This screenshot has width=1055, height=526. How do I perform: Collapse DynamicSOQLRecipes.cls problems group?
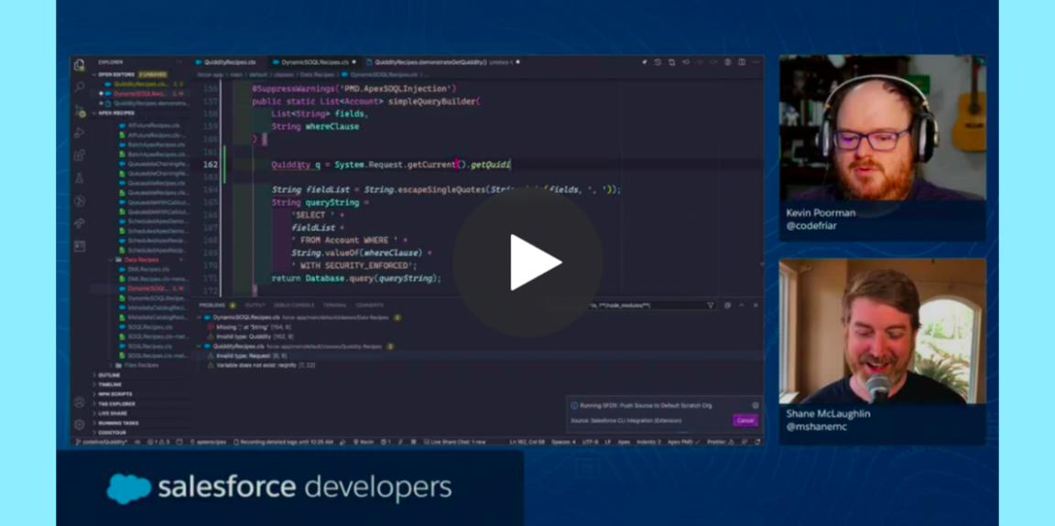pos(199,317)
